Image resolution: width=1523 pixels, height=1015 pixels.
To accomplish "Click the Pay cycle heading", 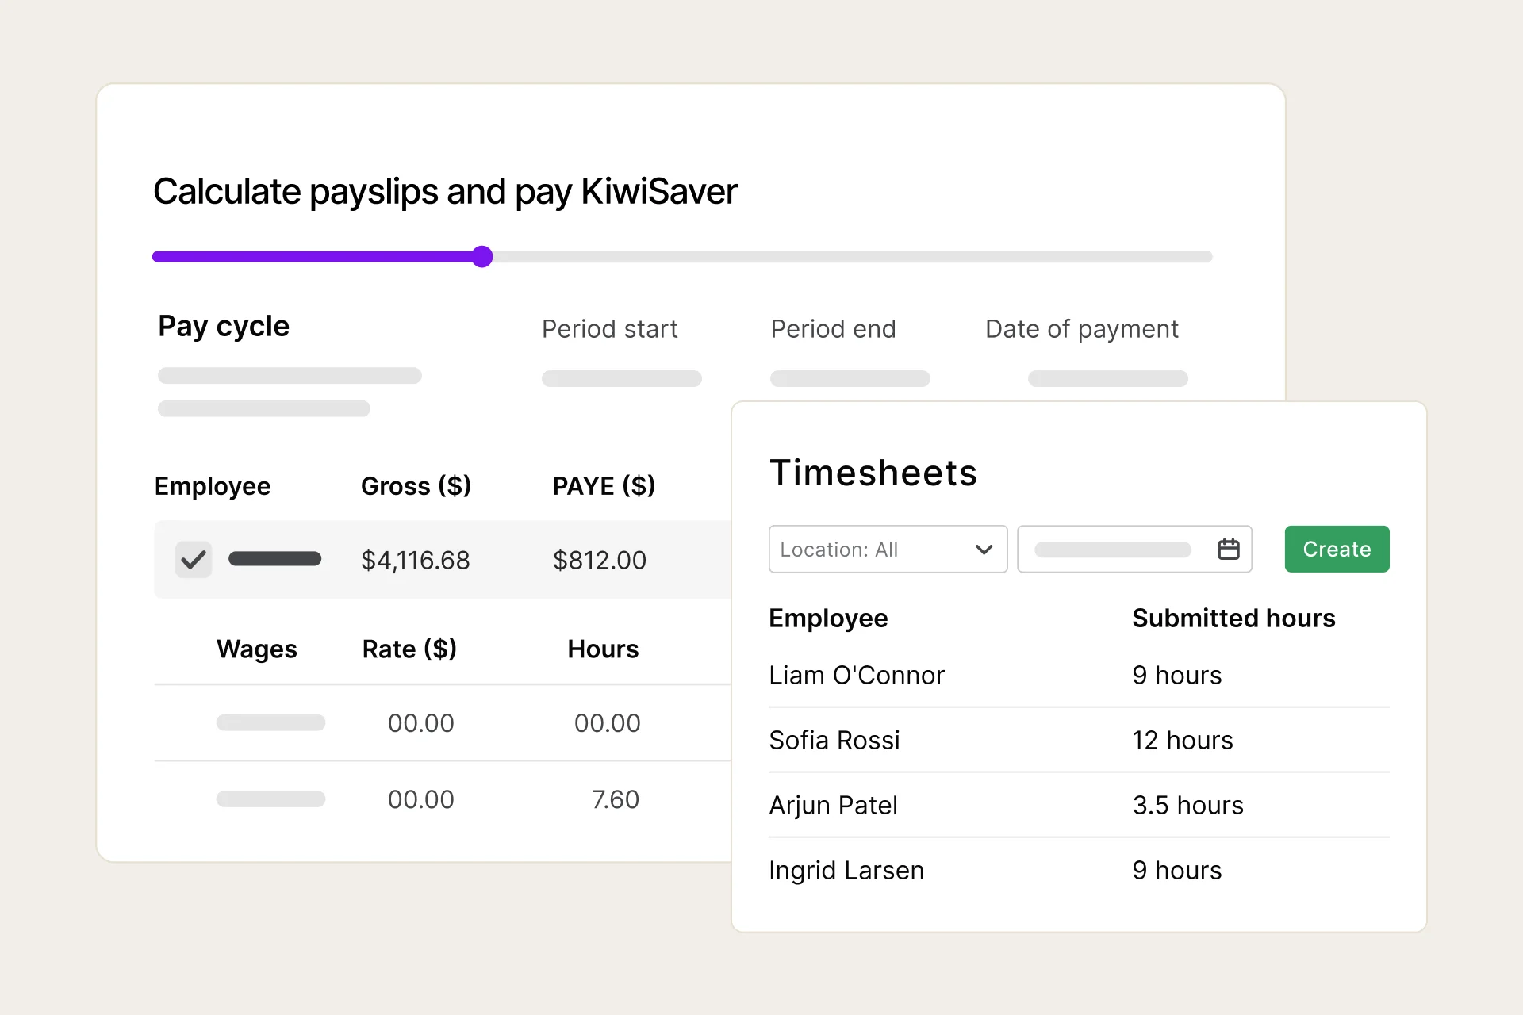I will click(x=224, y=327).
